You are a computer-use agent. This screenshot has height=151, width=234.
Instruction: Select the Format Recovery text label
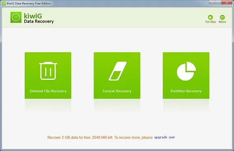[117, 91]
